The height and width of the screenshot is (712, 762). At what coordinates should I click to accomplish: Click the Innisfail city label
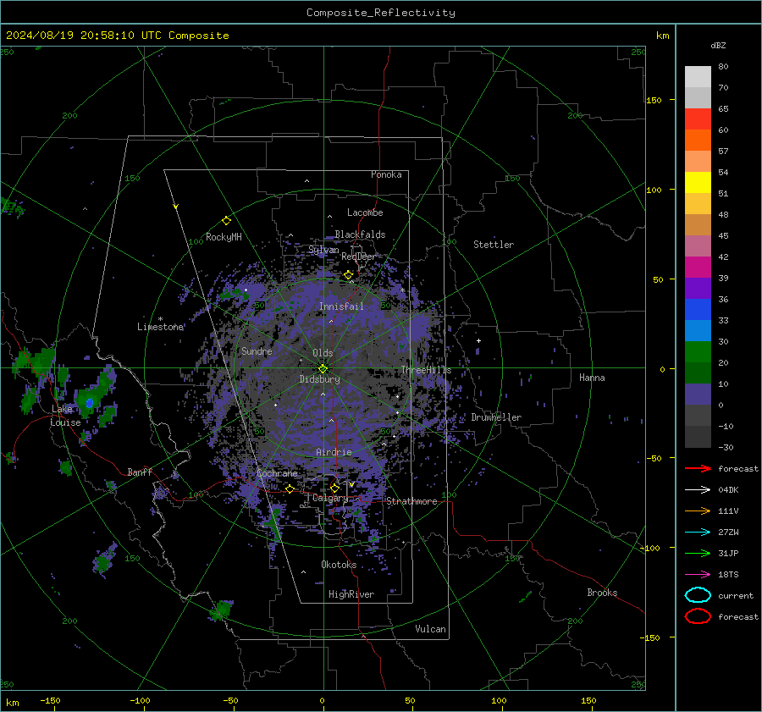[x=341, y=306]
